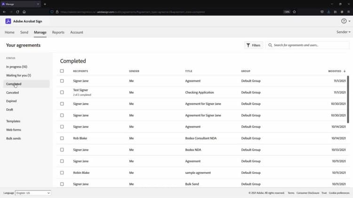Sort by Modified column header

(335, 71)
